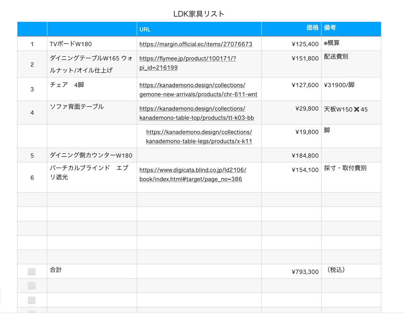Select the ¥154,100 price cell
The width and height of the screenshot is (405, 316).
point(291,177)
